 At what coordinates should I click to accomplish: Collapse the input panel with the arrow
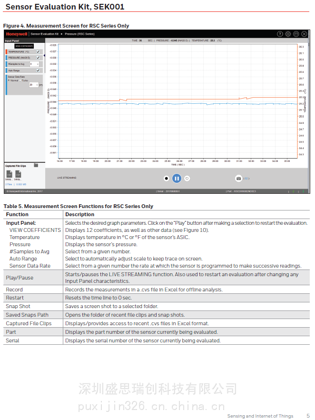pyautogui.click(x=44, y=56)
